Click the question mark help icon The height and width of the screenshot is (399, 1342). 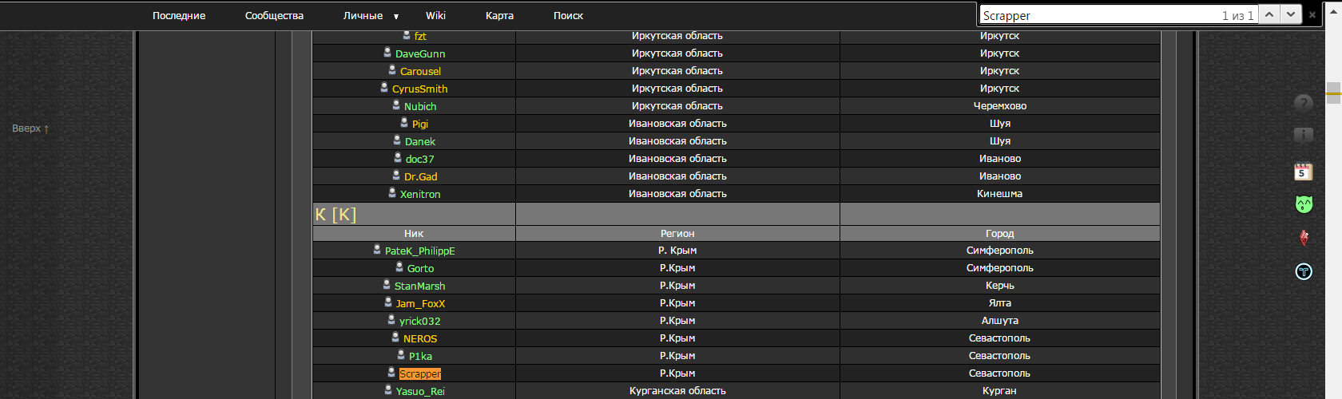tap(1303, 103)
